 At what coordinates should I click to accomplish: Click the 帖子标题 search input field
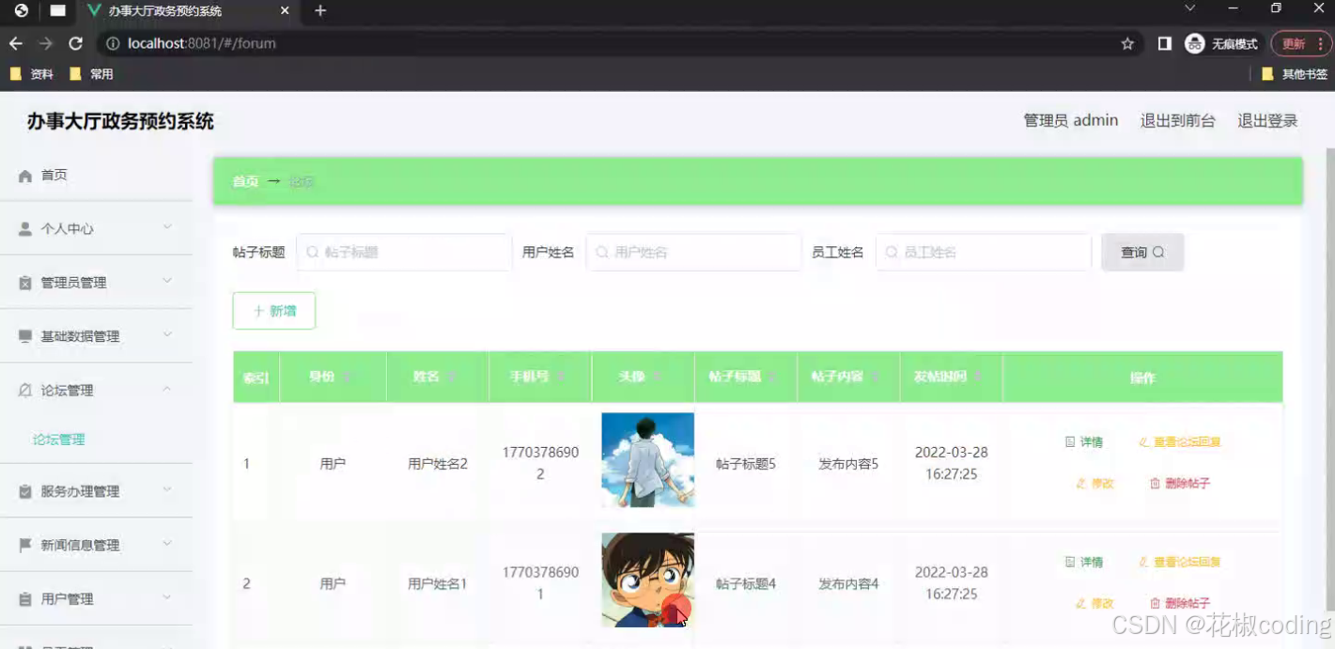click(404, 252)
